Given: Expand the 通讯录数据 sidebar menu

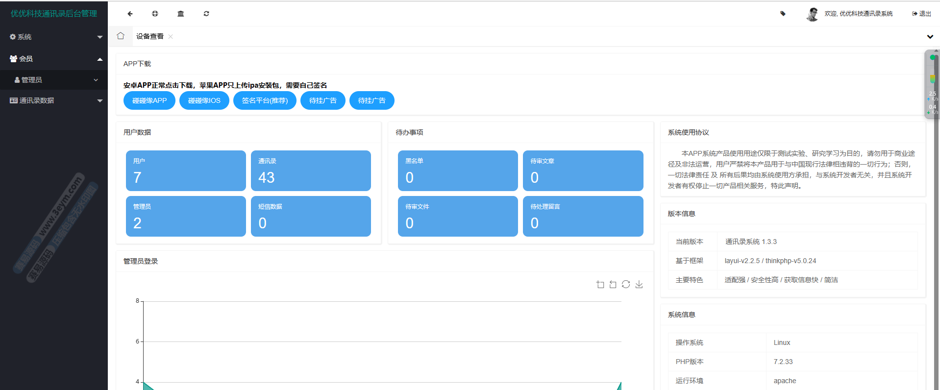Looking at the screenshot, I should tap(54, 100).
